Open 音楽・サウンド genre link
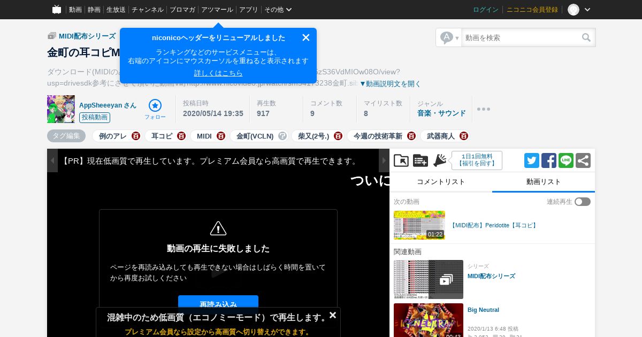The image size is (642, 337). (441, 113)
